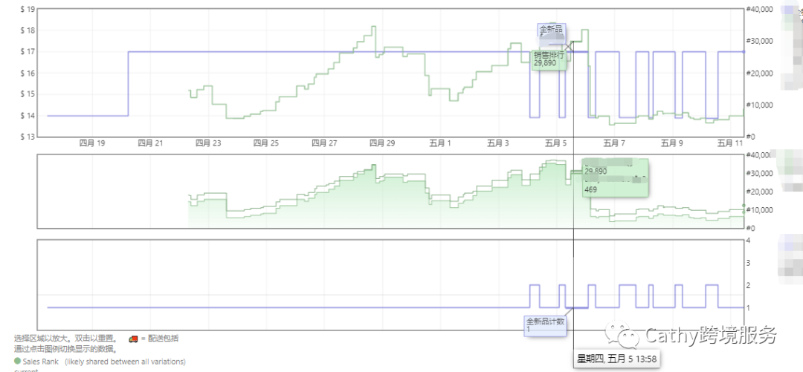Click the 四月 27 date label
Image resolution: width=803 pixels, height=372 pixels.
[325, 144]
